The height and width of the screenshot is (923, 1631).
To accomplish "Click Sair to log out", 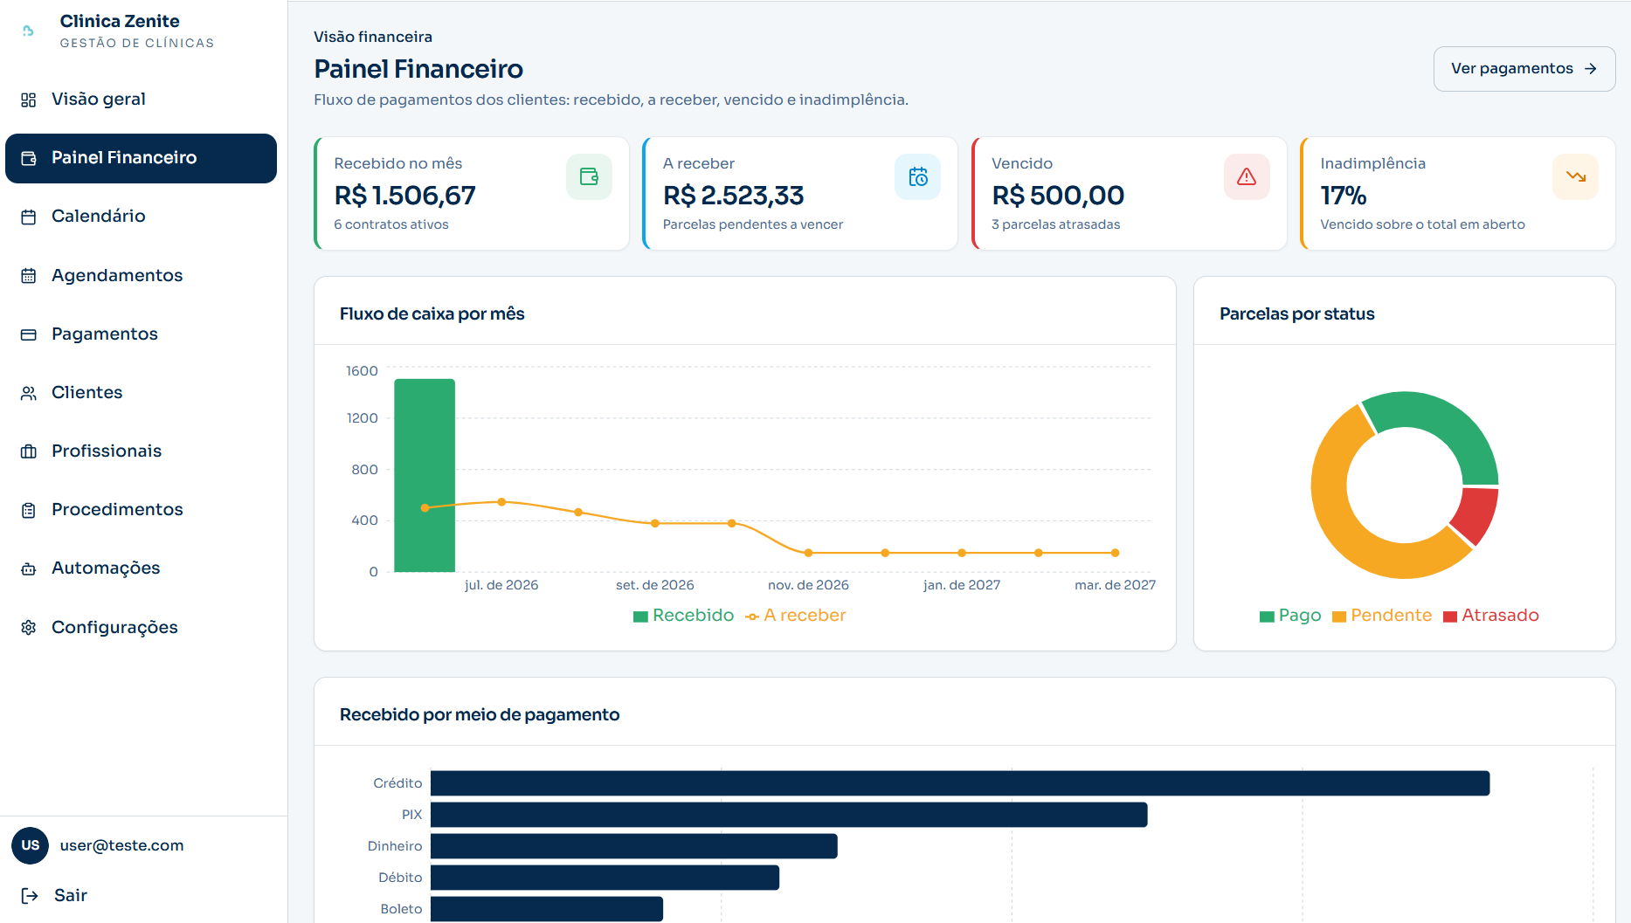I will pyautogui.click(x=71, y=895).
